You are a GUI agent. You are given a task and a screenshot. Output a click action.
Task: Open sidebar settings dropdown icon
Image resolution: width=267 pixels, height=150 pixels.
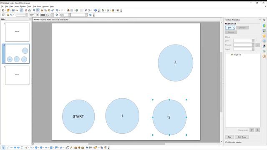pyautogui.click(x=264, y=20)
